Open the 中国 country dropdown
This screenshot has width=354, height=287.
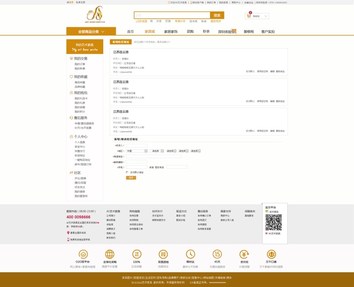[137, 151]
